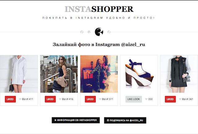Open white shirt dress photo thumbnail

coord(19,74)
